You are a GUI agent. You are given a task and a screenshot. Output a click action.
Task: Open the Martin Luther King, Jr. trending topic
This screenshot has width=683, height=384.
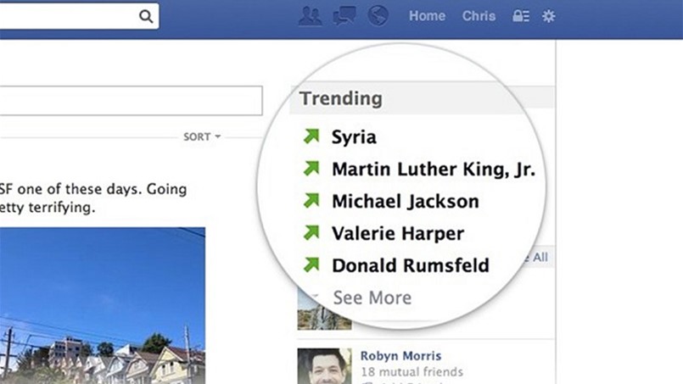click(433, 169)
